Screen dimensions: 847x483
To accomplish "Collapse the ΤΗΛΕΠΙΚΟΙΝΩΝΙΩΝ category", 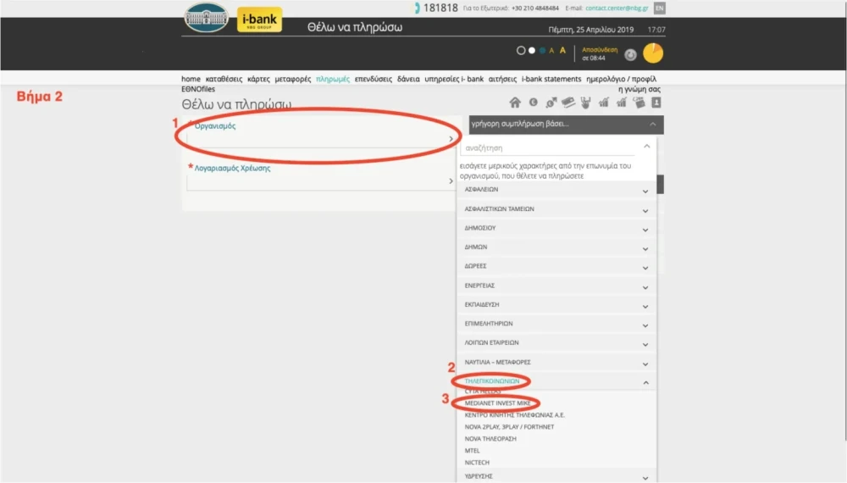I will (x=556, y=381).
